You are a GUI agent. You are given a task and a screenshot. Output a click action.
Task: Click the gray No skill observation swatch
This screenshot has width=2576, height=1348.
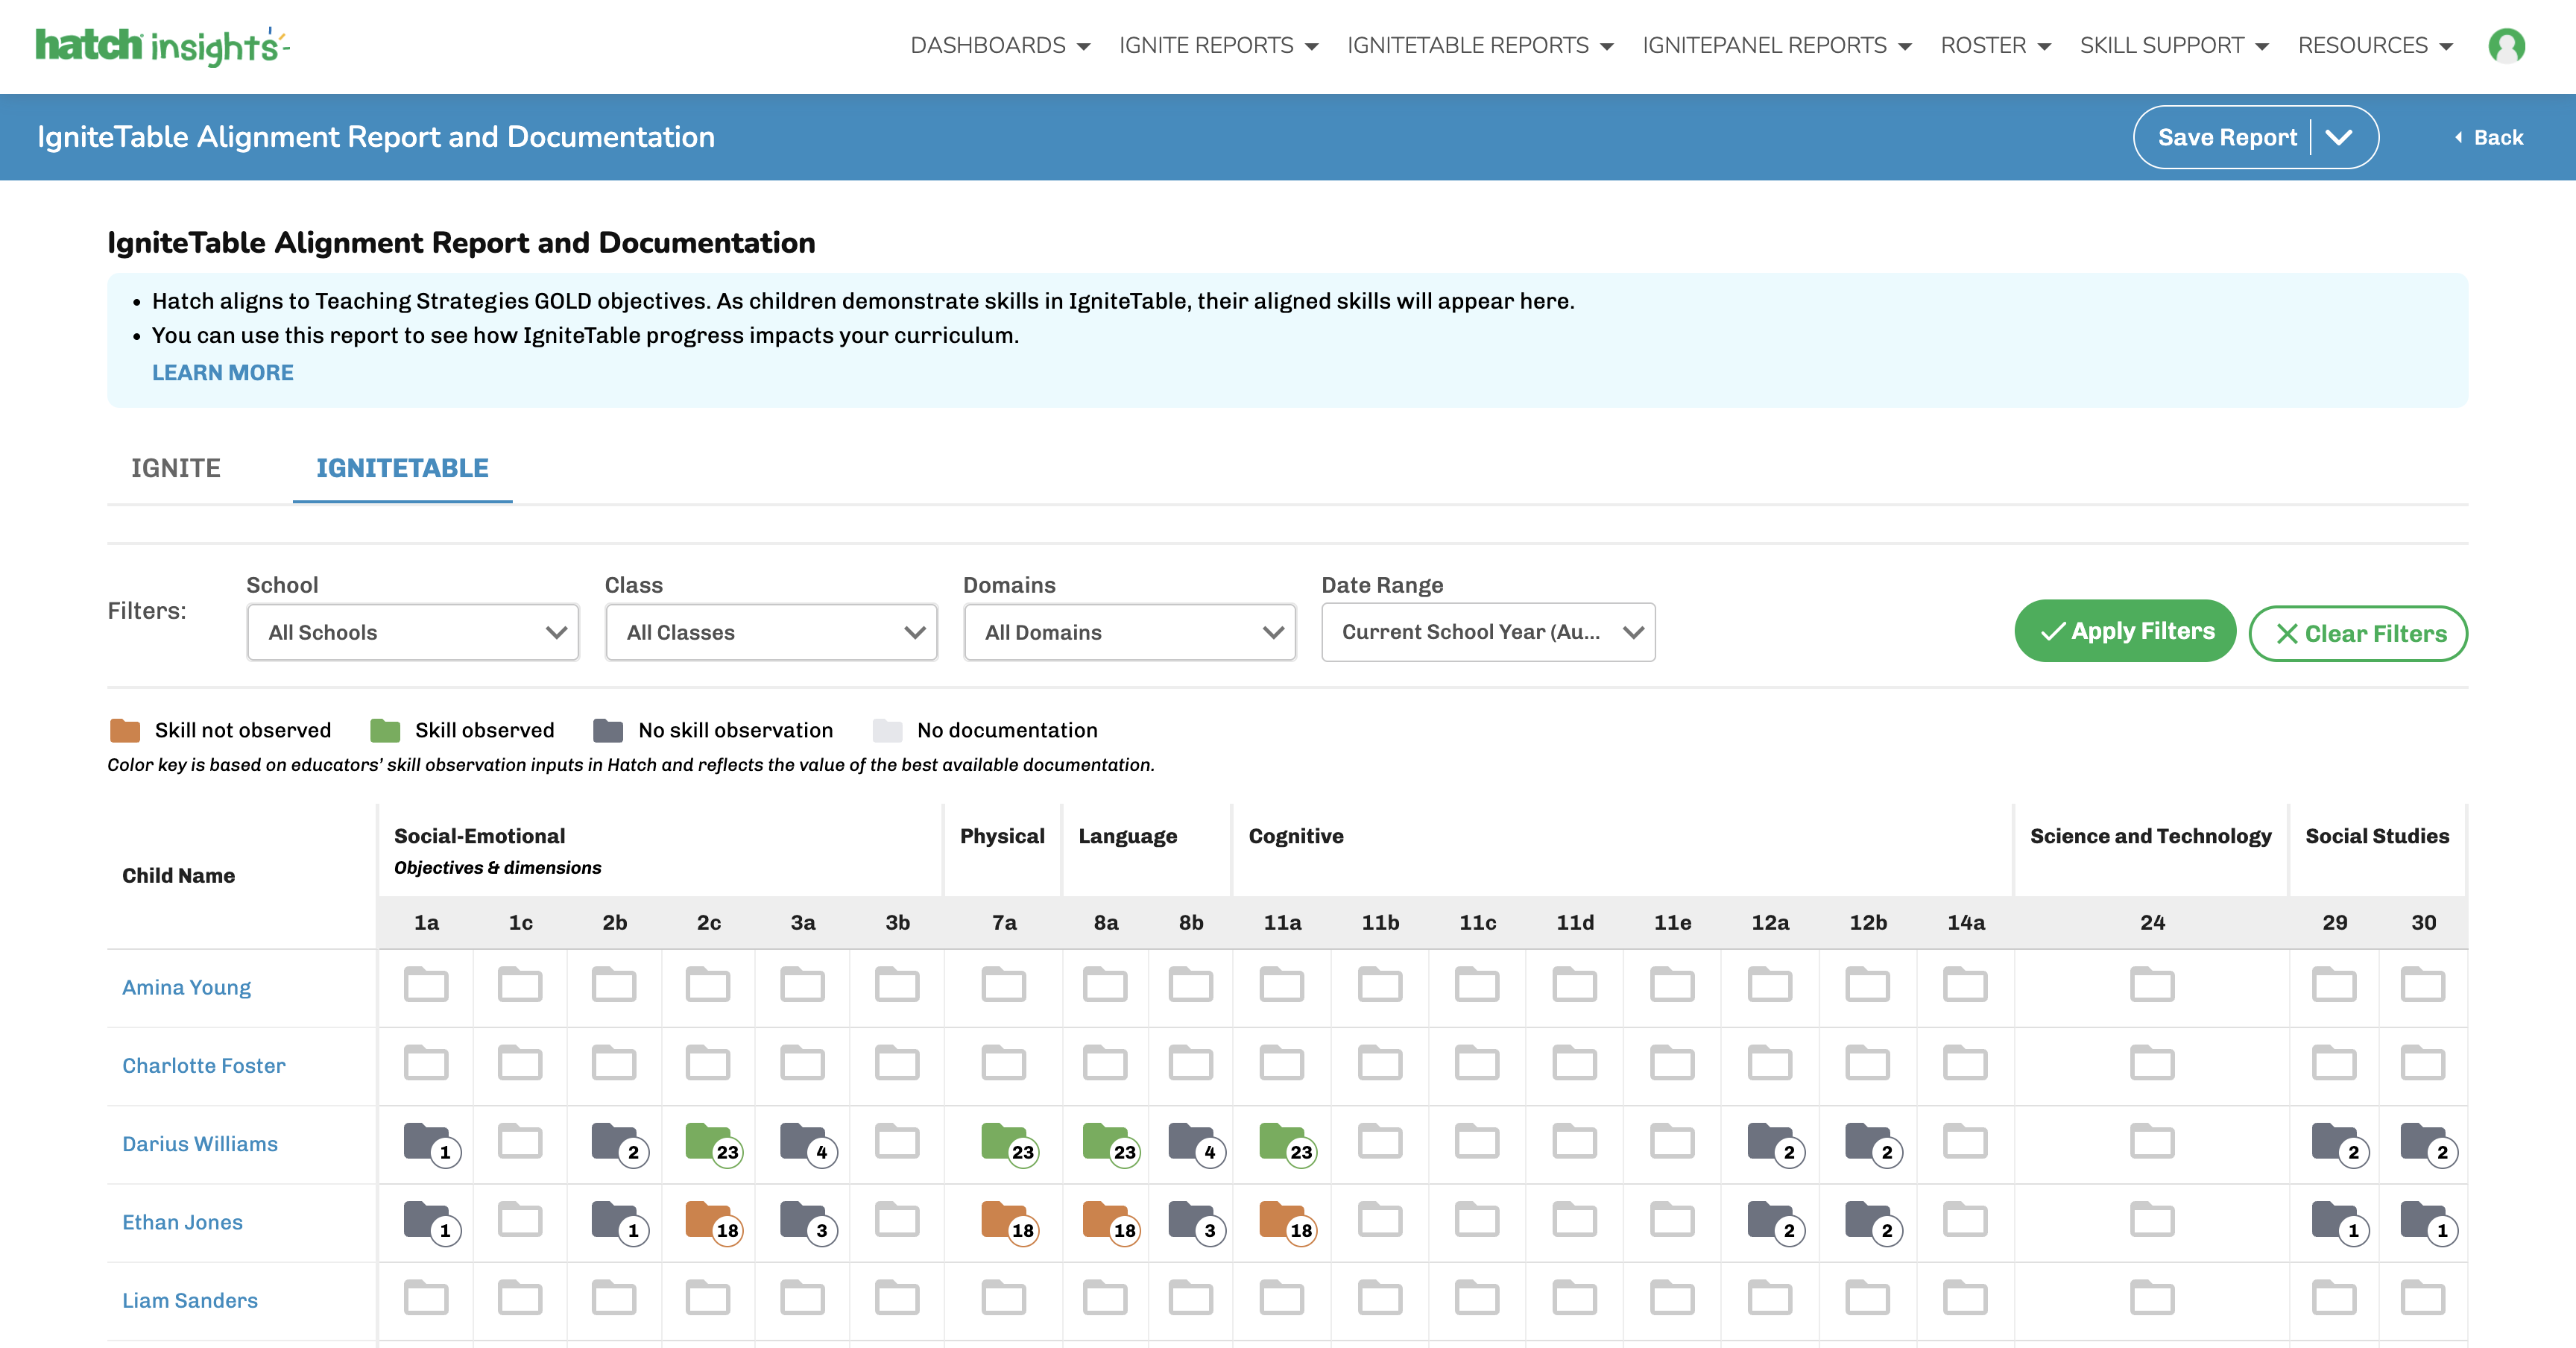(608, 730)
